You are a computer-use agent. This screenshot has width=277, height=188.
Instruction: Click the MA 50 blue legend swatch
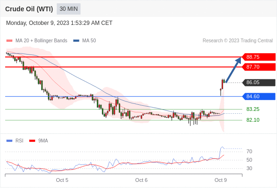click(x=76, y=41)
